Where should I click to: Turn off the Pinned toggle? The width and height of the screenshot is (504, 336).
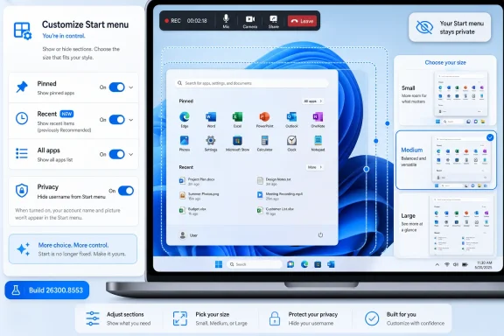tap(117, 87)
